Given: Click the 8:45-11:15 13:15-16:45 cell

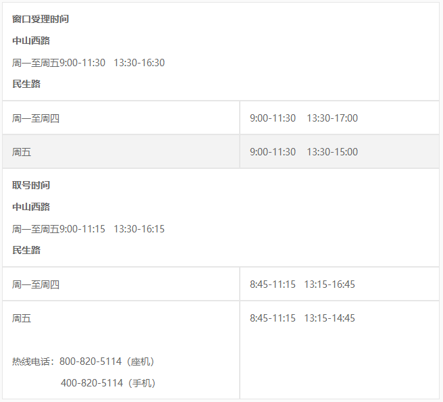Looking at the screenshot, I should pyautogui.click(x=339, y=284).
